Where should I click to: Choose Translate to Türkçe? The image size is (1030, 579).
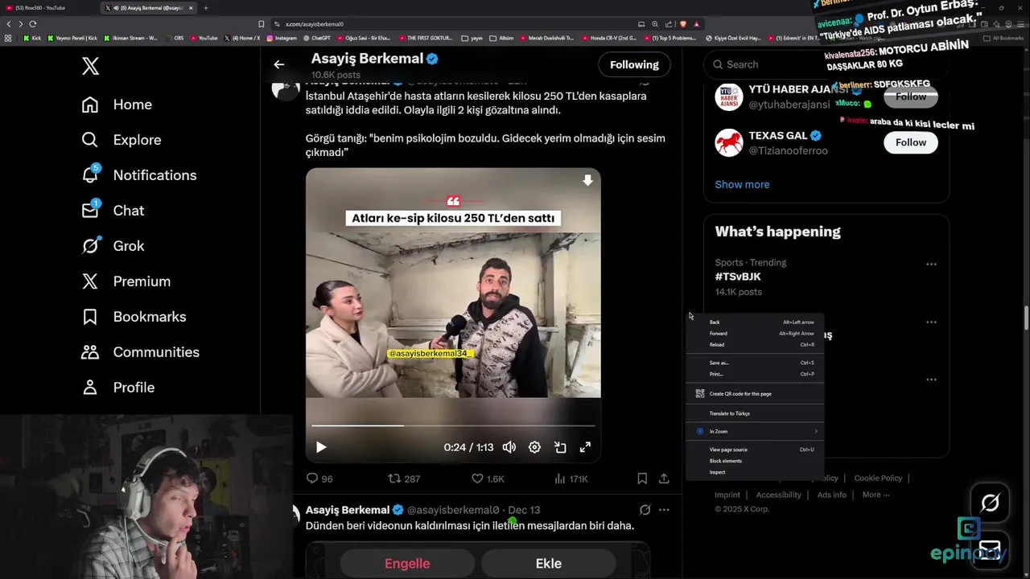pyautogui.click(x=755, y=413)
